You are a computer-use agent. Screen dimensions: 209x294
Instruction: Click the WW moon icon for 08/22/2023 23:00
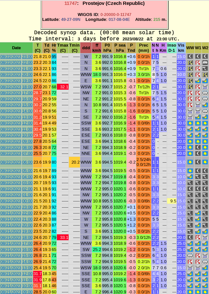pyautogui.click(x=190, y=56)
